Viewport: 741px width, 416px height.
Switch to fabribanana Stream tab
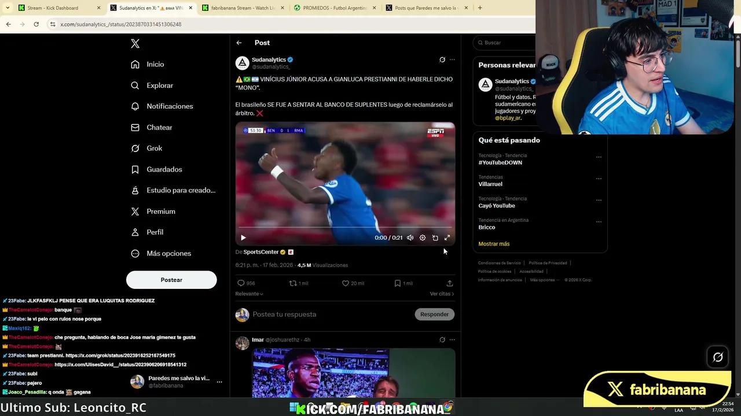click(x=243, y=8)
